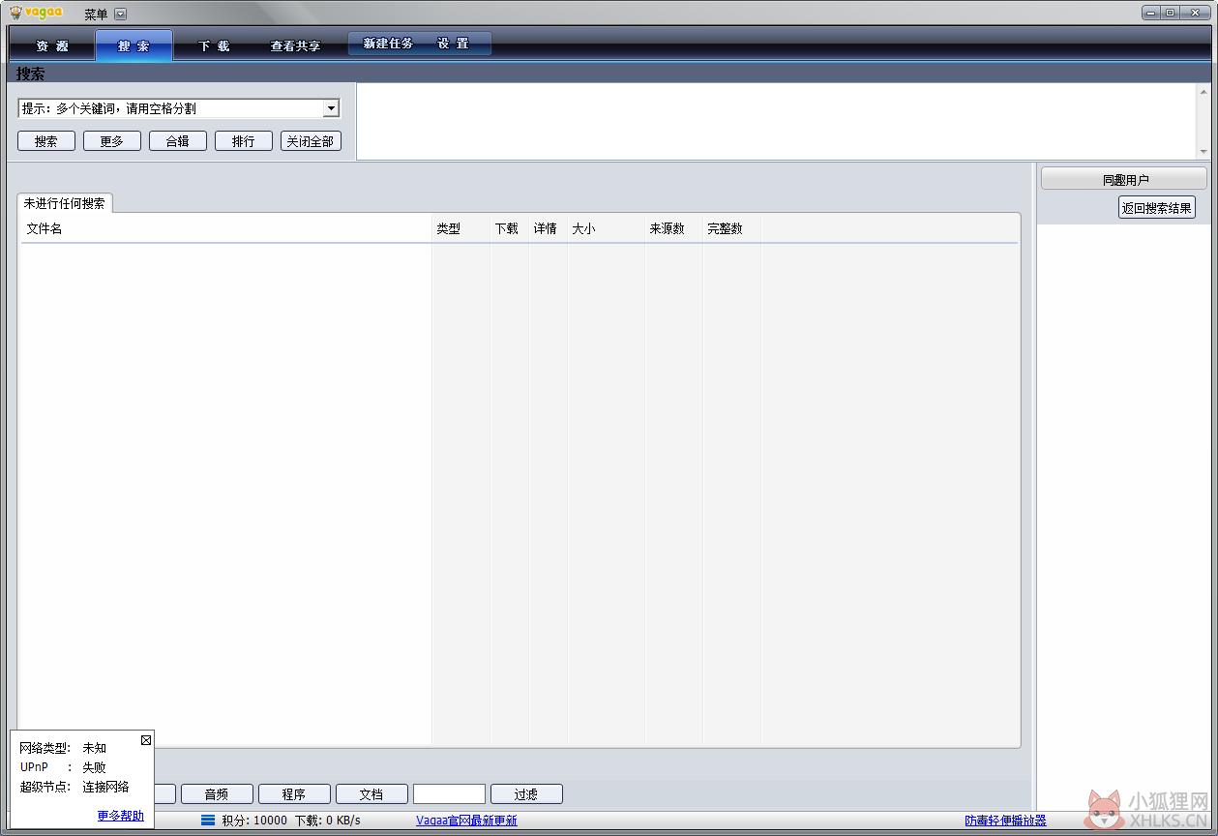This screenshot has width=1218, height=836.
Task: Sort by the 文件名 column header
Action: click(226, 228)
